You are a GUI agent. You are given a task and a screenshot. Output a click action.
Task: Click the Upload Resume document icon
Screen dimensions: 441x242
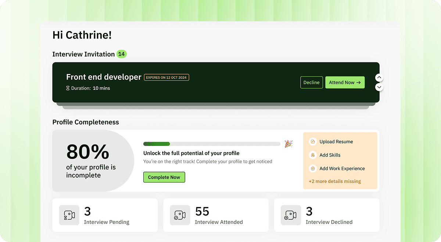(x=313, y=142)
